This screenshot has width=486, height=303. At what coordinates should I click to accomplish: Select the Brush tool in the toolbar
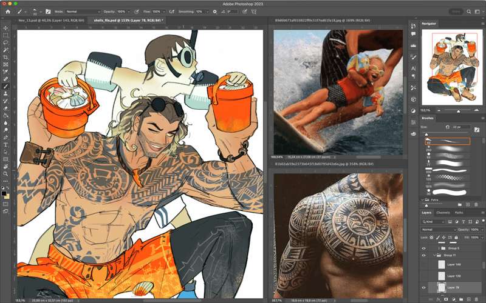tap(5, 87)
